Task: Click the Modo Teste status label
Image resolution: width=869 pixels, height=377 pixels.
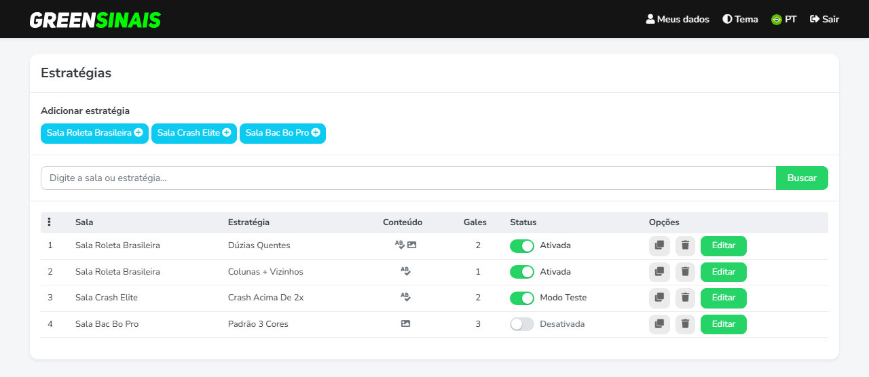Action: pyautogui.click(x=563, y=298)
